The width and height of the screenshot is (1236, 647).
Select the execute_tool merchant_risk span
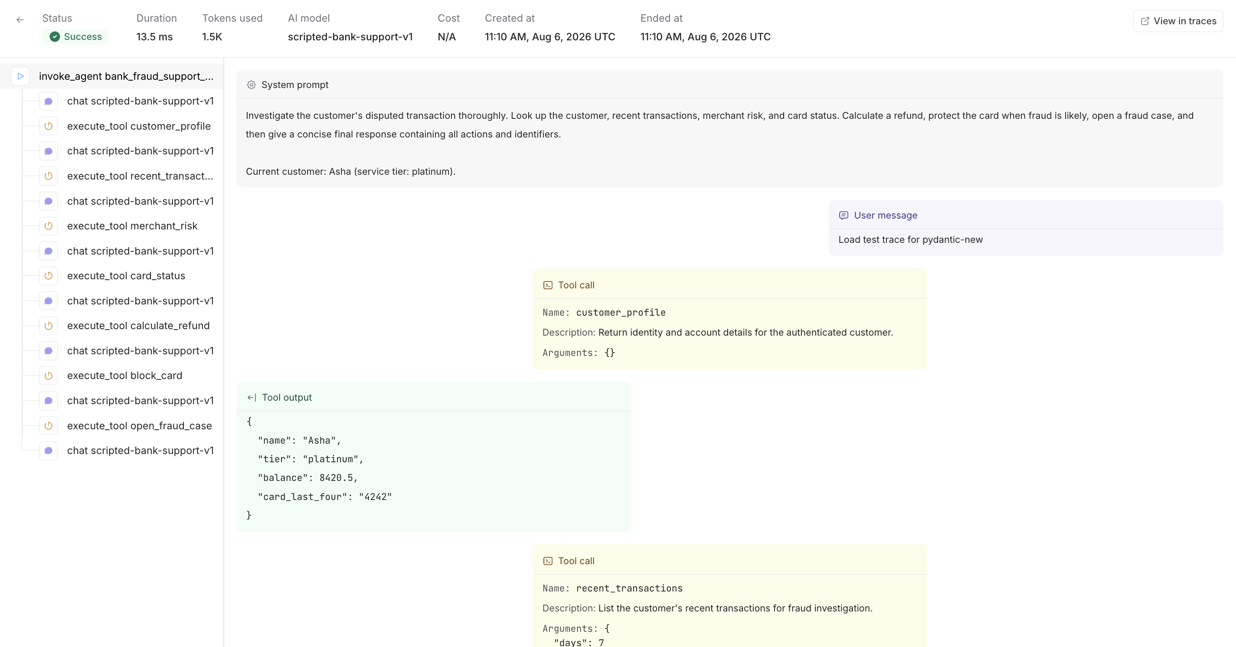coord(132,226)
